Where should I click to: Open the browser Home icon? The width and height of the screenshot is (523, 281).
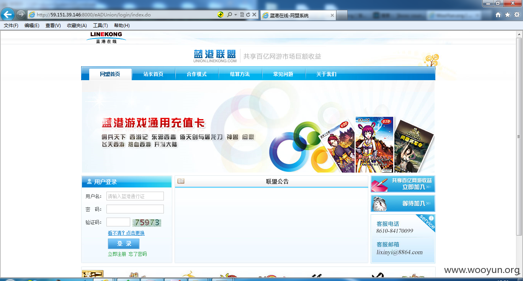tap(498, 15)
